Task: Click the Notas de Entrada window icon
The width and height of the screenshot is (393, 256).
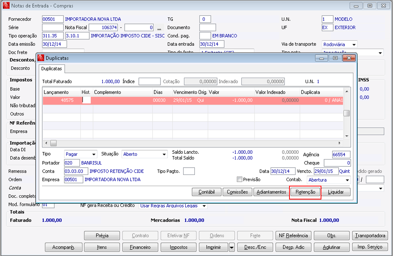Action: pos(6,6)
